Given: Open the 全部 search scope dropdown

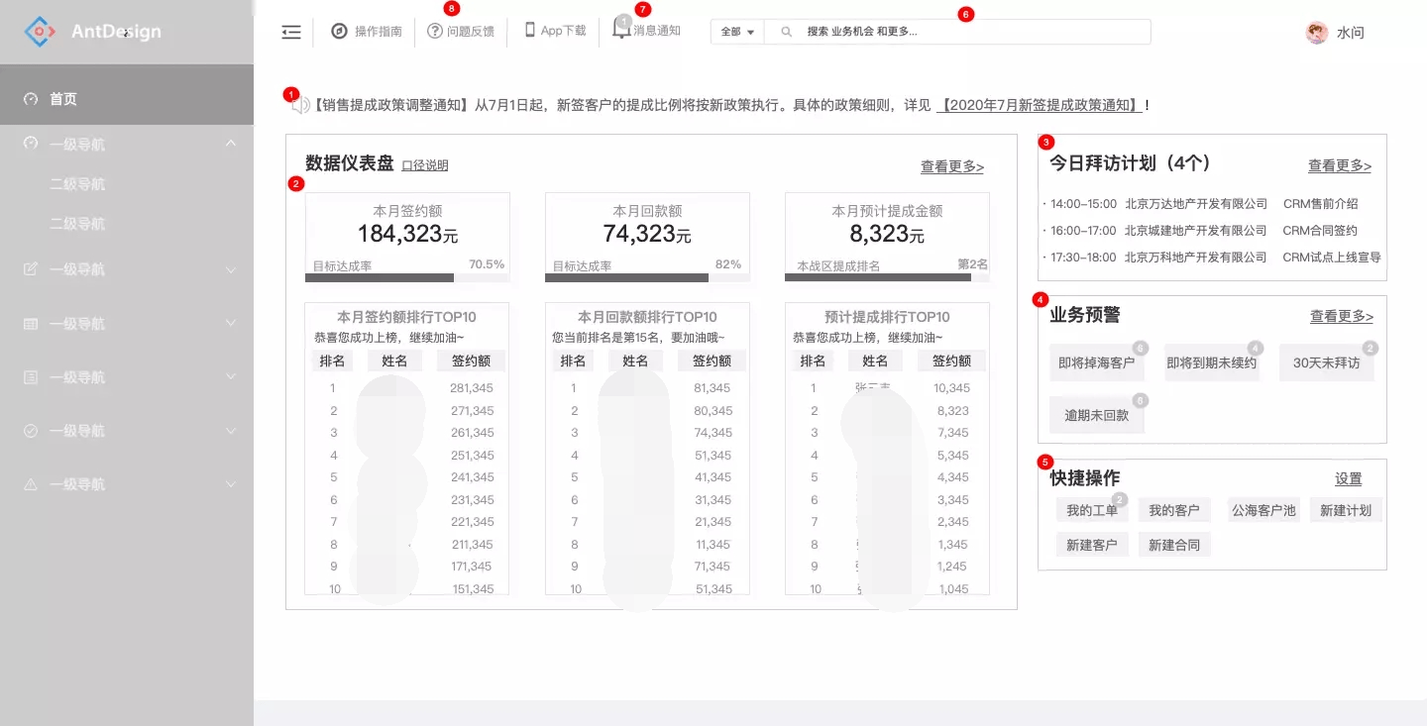Looking at the screenshot, I should [x=737, y=32].
